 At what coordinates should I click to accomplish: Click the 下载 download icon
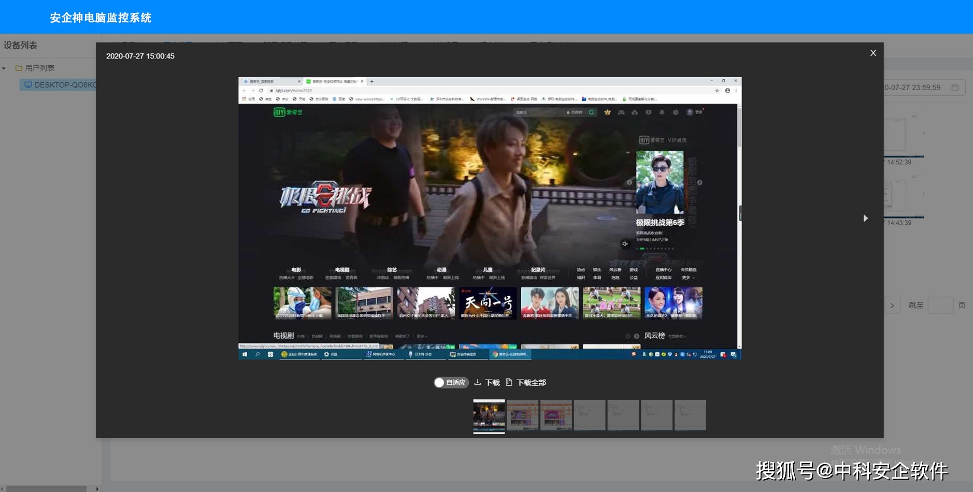pyautogui.click(x=477, y=382)
